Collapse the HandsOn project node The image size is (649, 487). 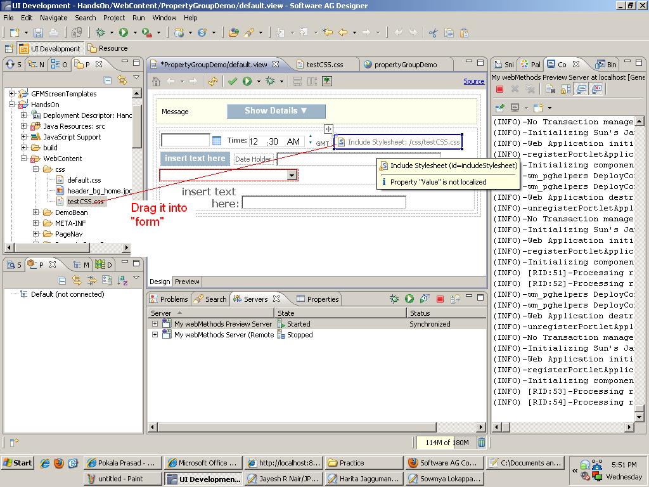coord(12,105)
